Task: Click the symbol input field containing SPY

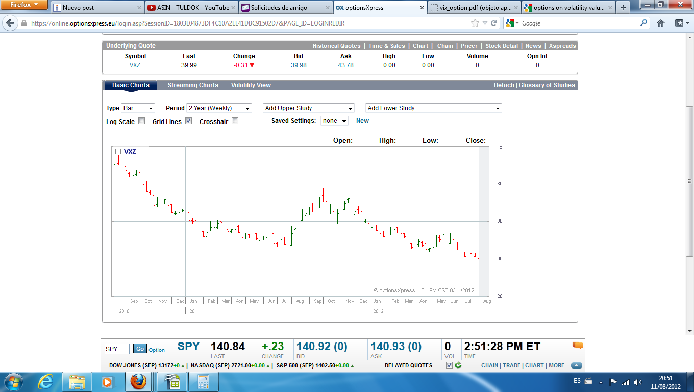Action: 117,349
